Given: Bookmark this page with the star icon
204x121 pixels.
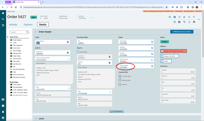Looking at the screenshot, I should [x=166, y=7].
